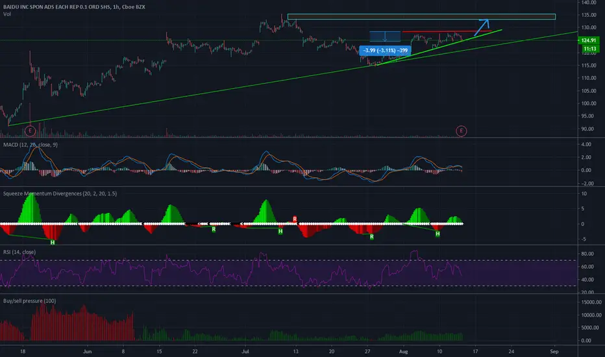Click the 100.00 price axis label
The width and height of the screenshot is (605, 357).
coord(588,103)
